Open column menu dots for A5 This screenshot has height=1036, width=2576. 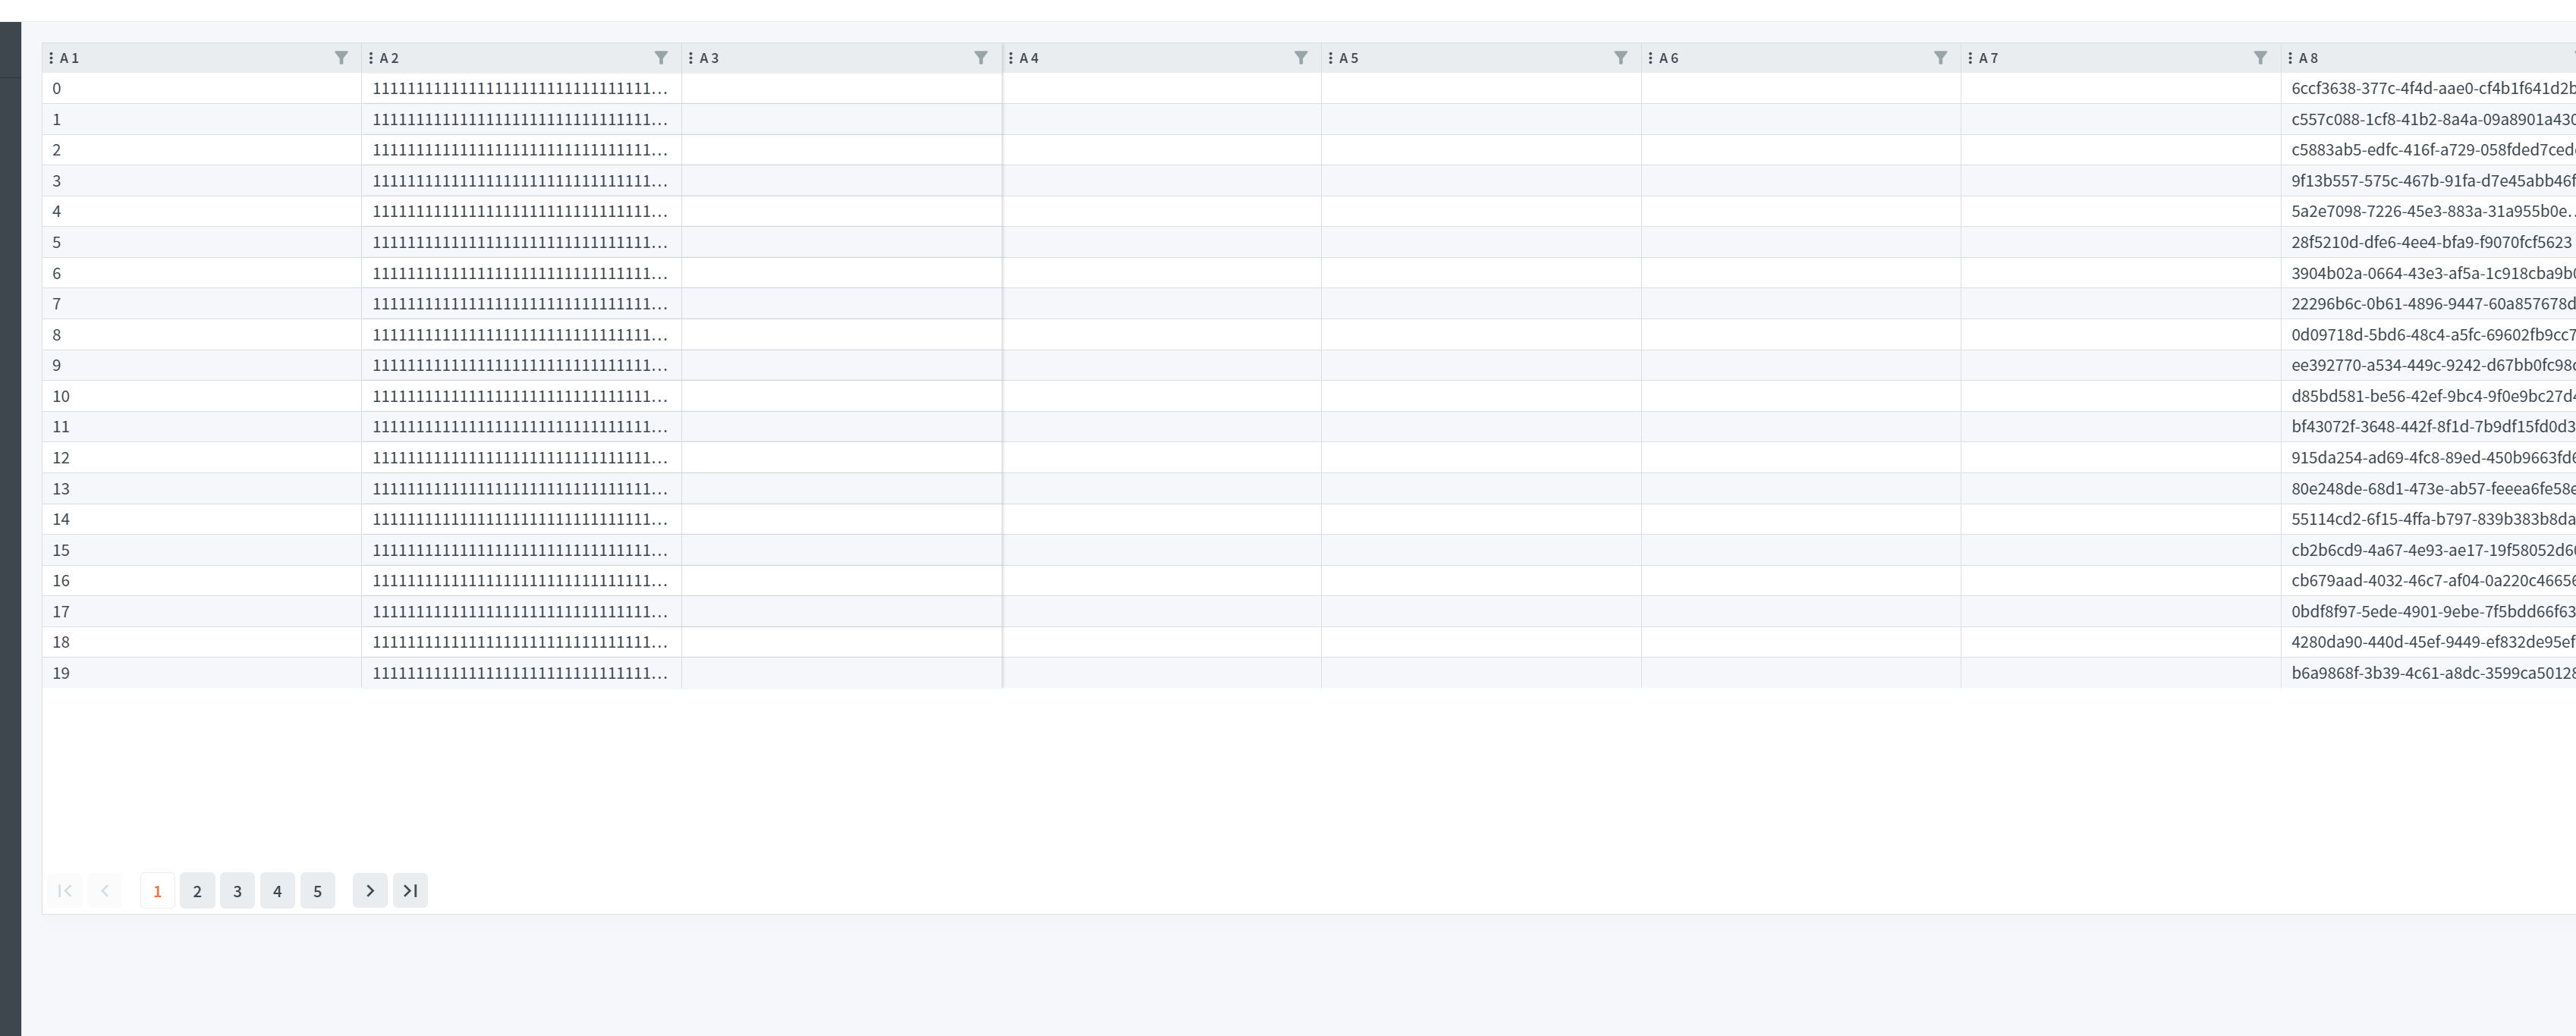[x=1331, y=58]
